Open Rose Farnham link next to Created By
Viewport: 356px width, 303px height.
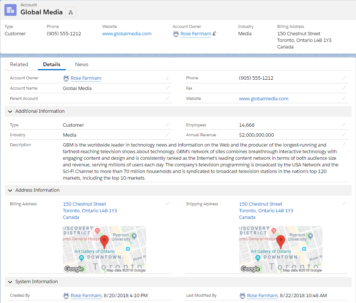(86, 296)
